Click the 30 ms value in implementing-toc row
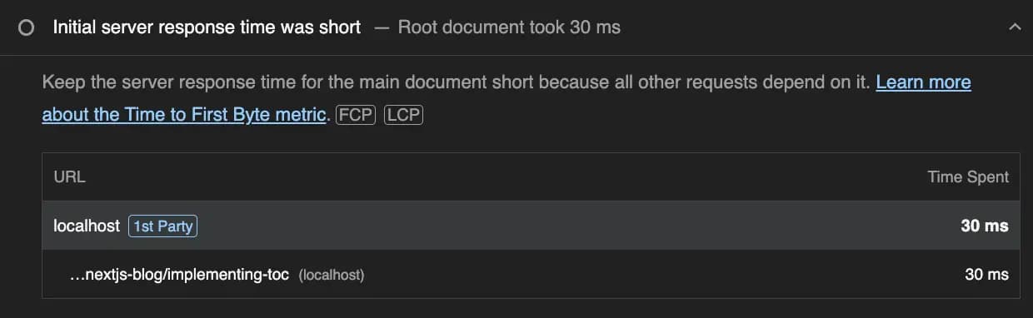The image size is (1033, 318). tap(986, 274)
